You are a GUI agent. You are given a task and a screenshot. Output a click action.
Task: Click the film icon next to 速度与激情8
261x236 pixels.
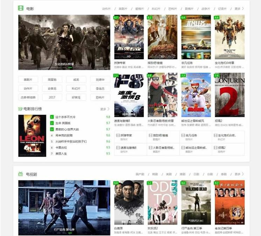coord(118,148)
